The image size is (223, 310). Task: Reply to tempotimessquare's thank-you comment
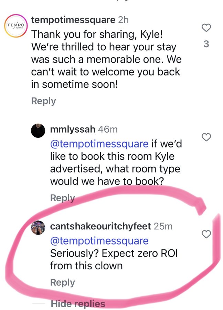point(43,101)
